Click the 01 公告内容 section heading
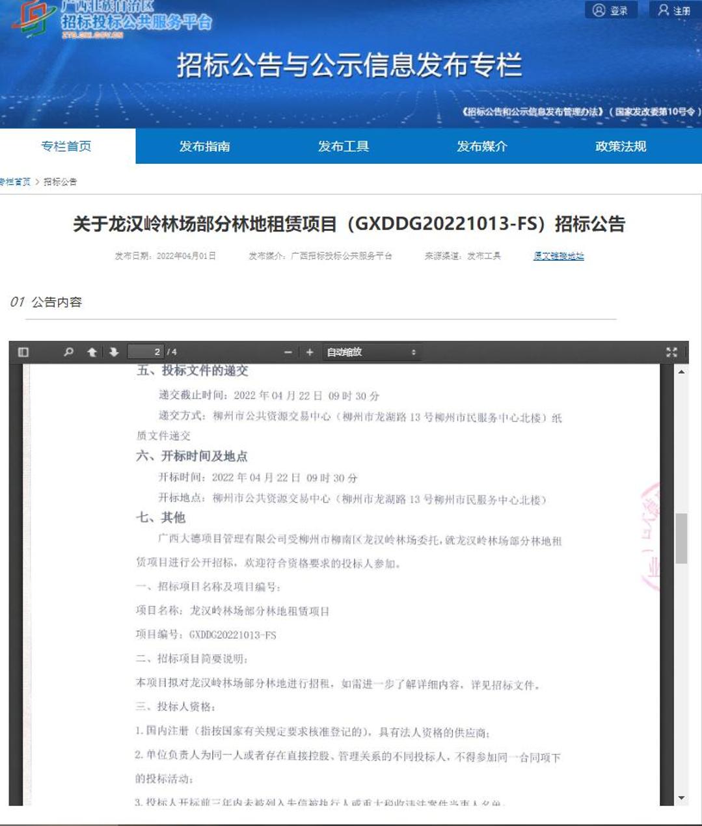Screen dimensions: 702x826 tap(46, 302)
